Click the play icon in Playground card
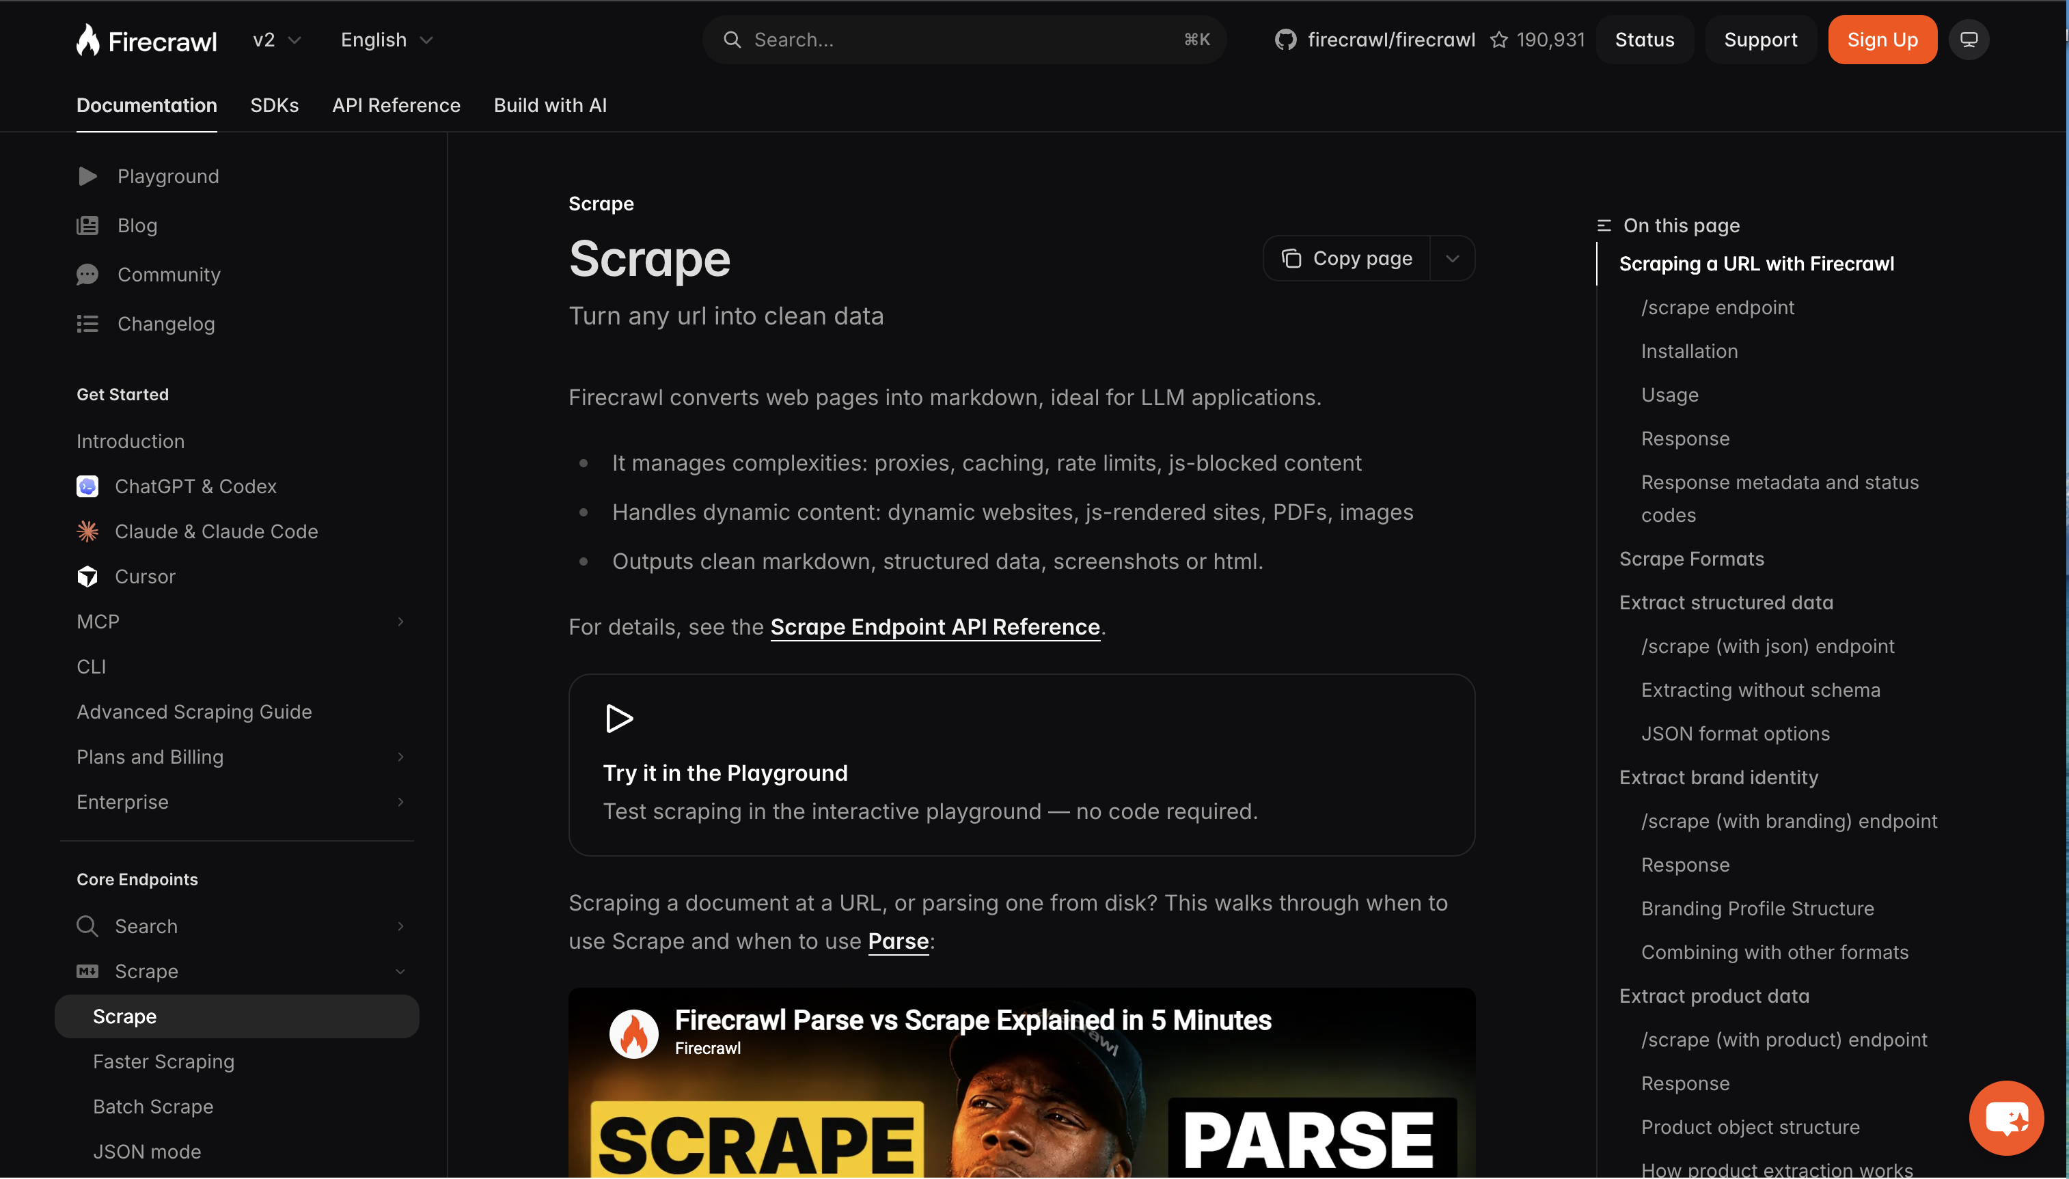The width and height of the screenshot is (2069, 1179). tap(618, 718)
